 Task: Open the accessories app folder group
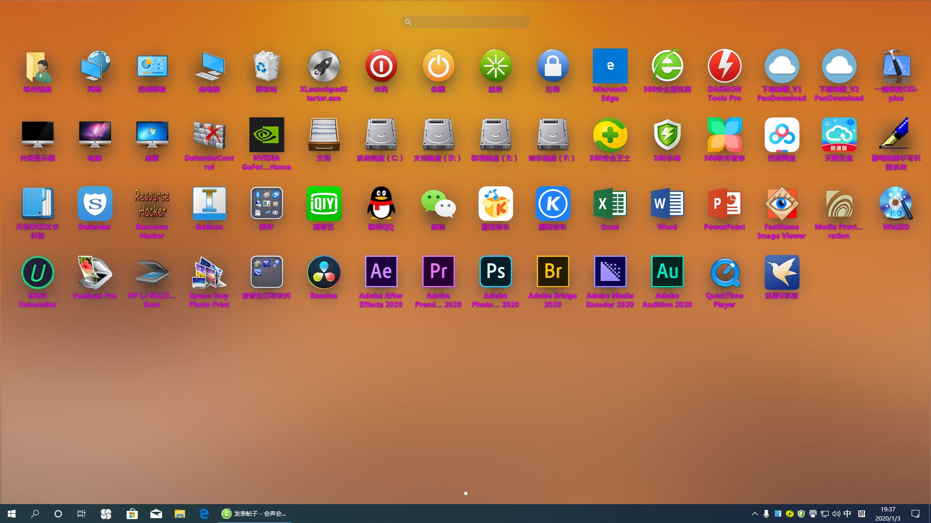coord(266,204)
